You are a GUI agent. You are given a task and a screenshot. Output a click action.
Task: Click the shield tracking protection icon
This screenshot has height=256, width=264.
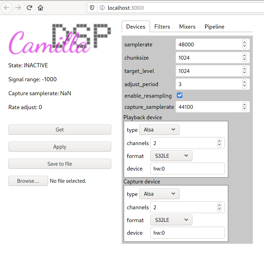click(92, 8)
